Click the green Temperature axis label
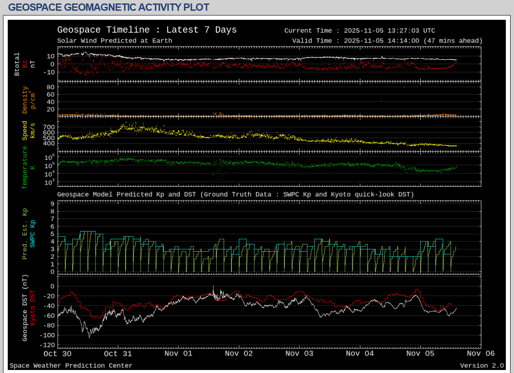Viewport: 514px width, 373px height. (x=25, y=167)
